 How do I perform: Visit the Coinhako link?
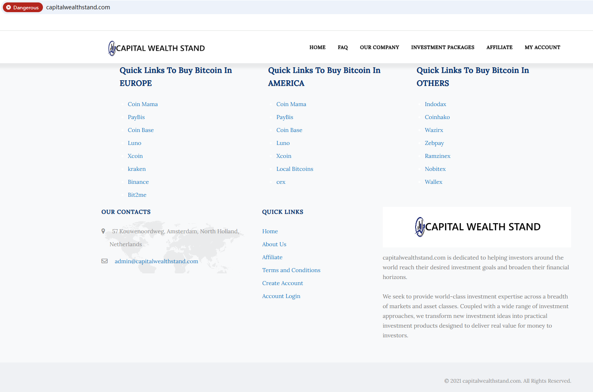click(x=437, y=117)
